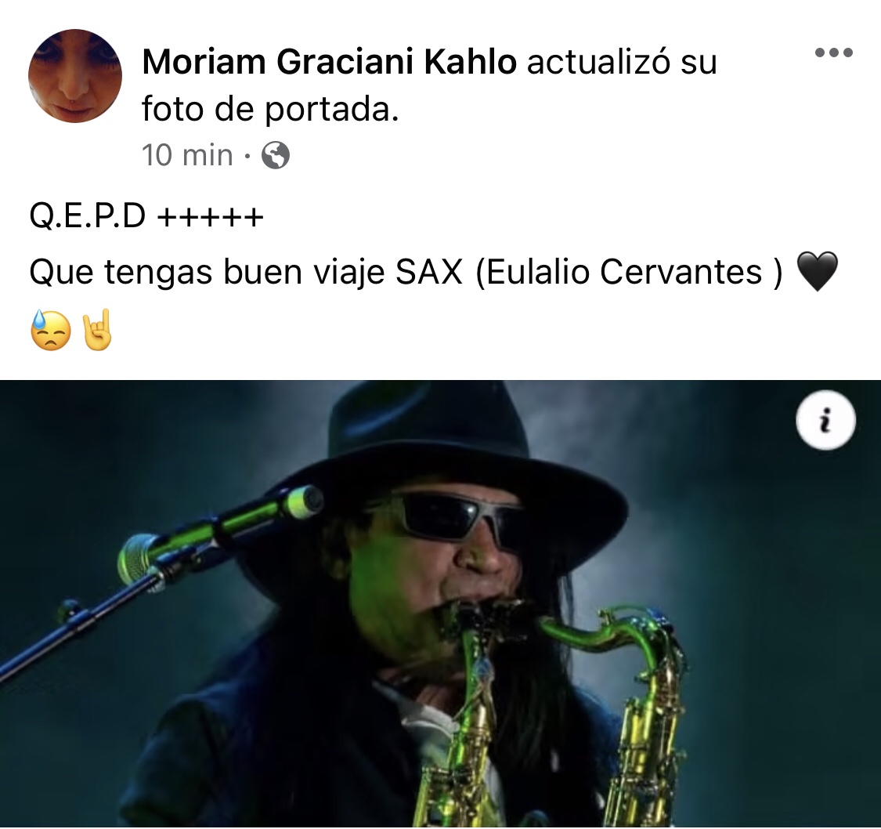Image resolution: width=881 pixels, height=829 pixels.
Task: Open the Moriam Graciani Kahlo profile name link
Action: 329,62
